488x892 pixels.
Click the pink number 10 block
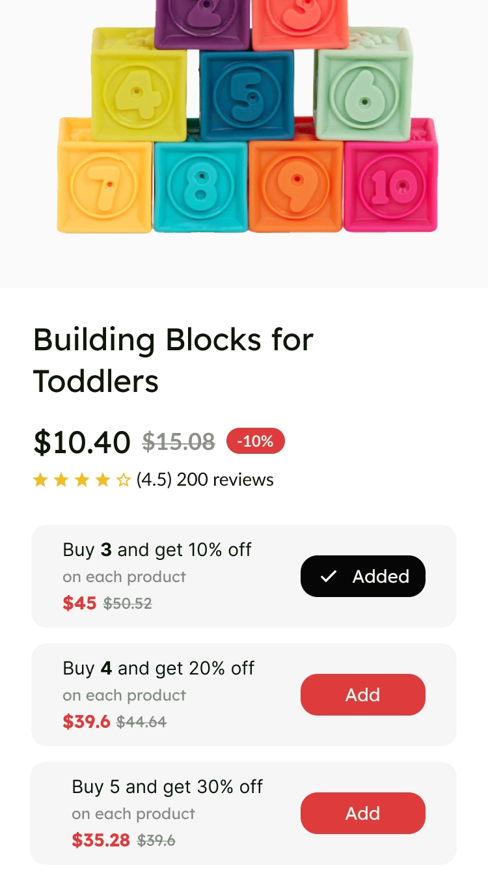click(390, 186)
